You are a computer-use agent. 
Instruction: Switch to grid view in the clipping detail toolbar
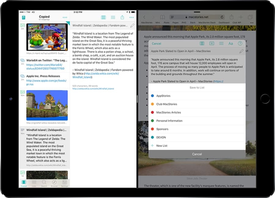104,17
